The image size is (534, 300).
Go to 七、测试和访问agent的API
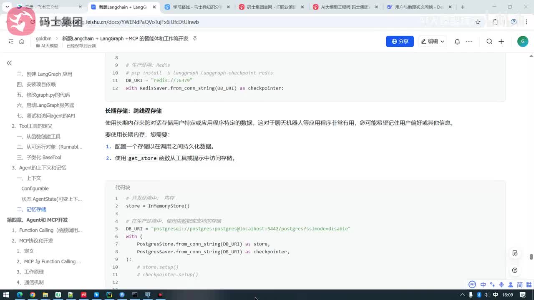coord(46,116)
